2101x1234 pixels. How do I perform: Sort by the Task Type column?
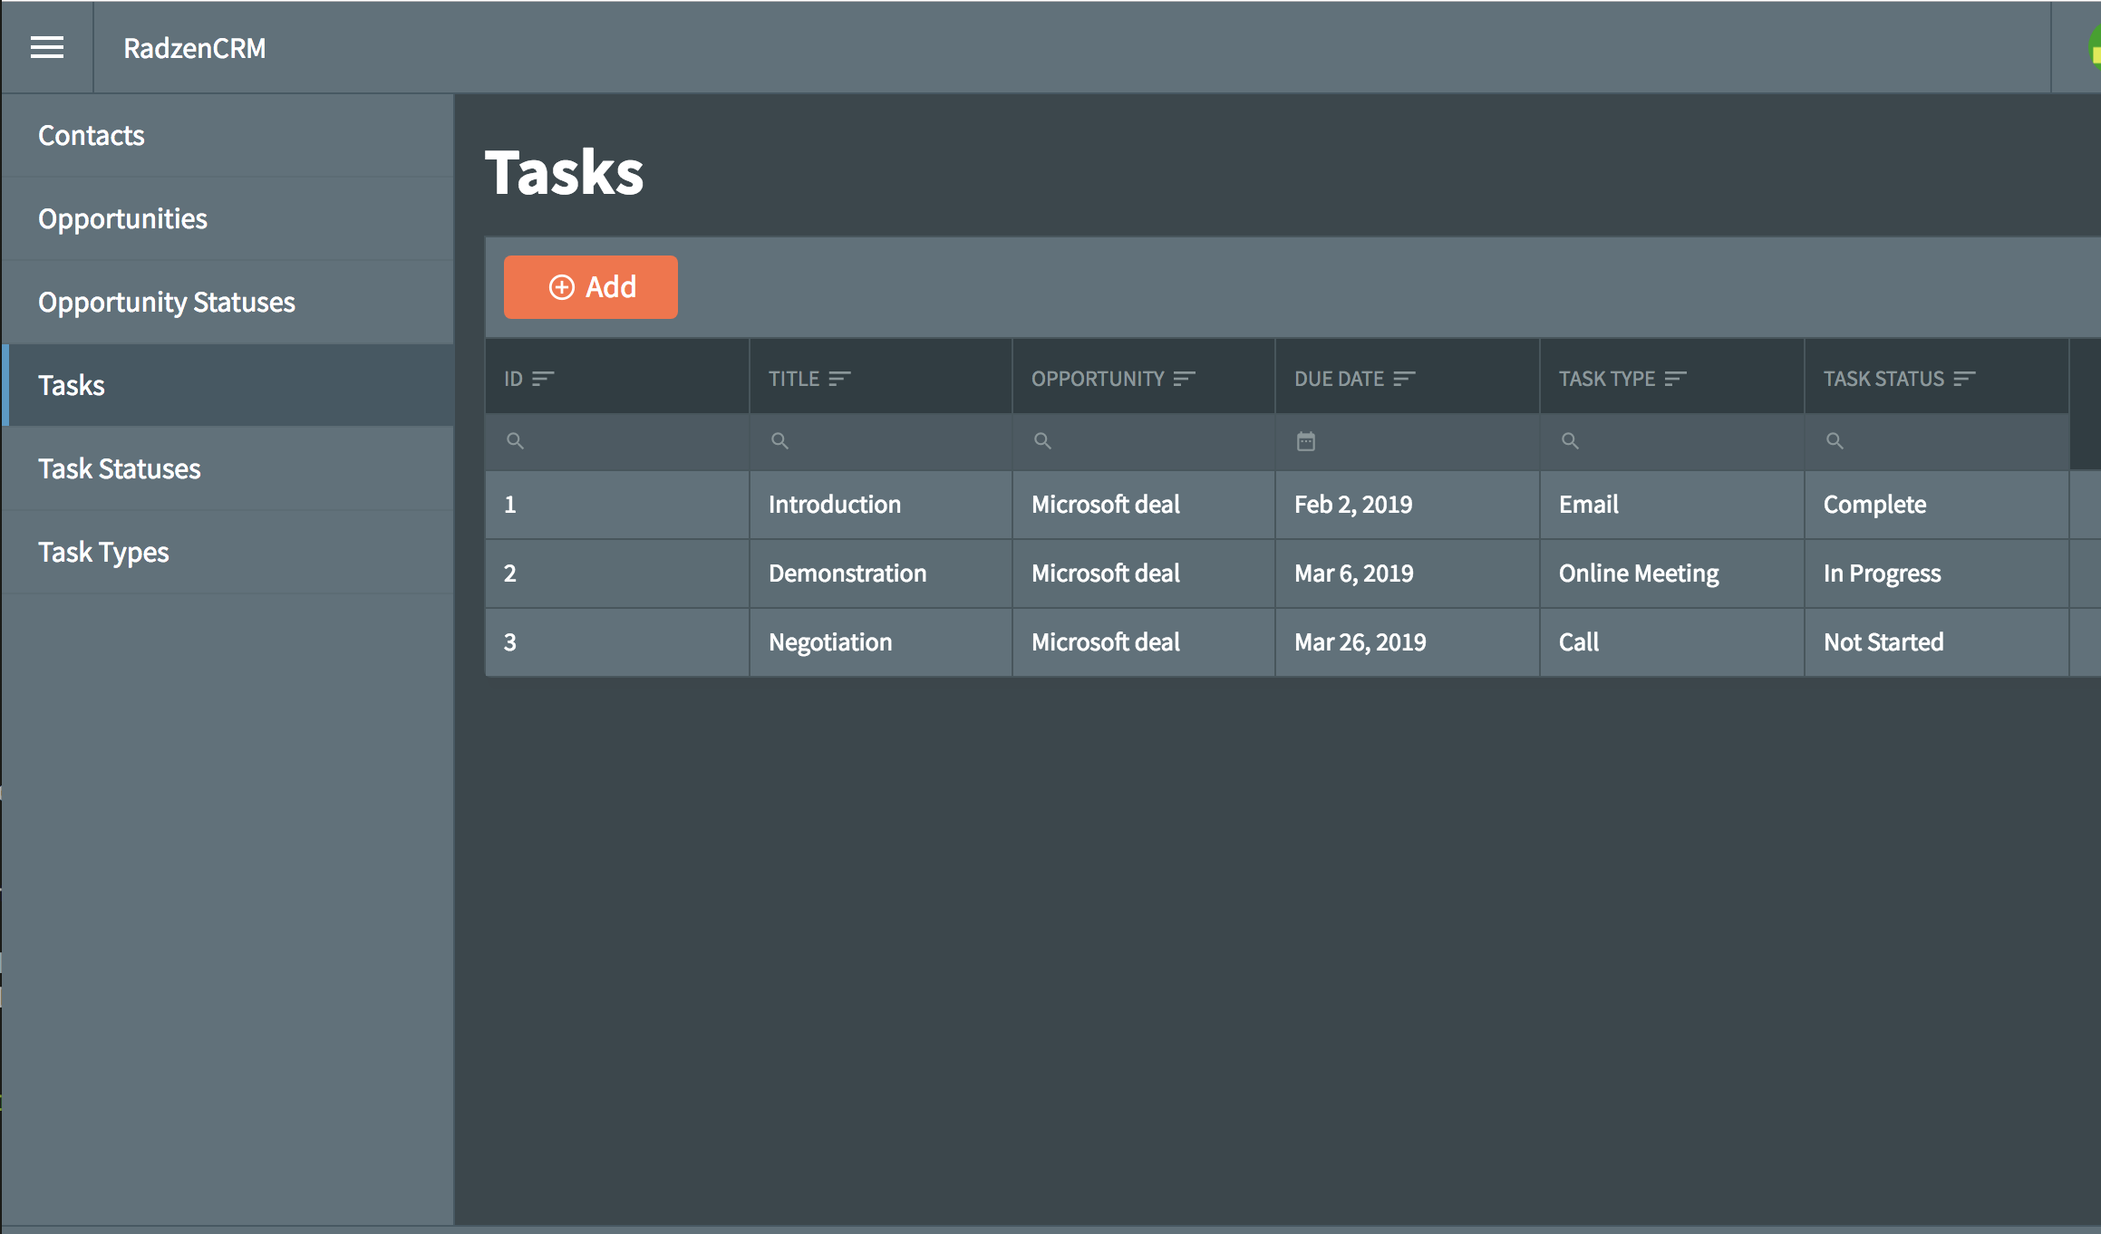coord(1677,378)
